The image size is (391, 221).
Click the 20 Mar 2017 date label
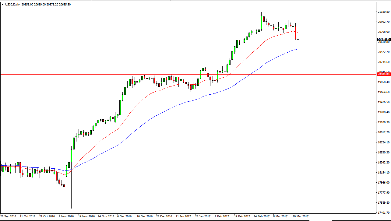pyautogui.click(x=300, y=216)
